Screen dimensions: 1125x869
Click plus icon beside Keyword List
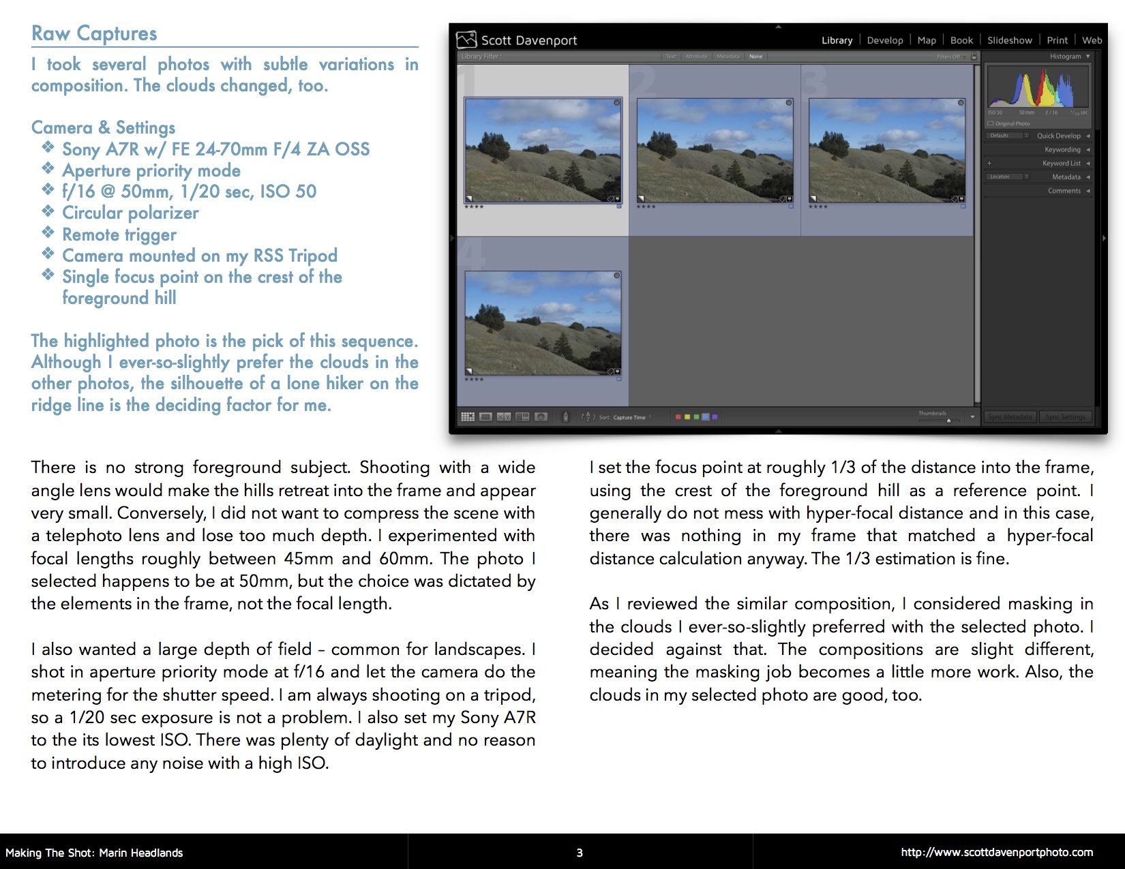pyautogui.click(x=989, y=164)
